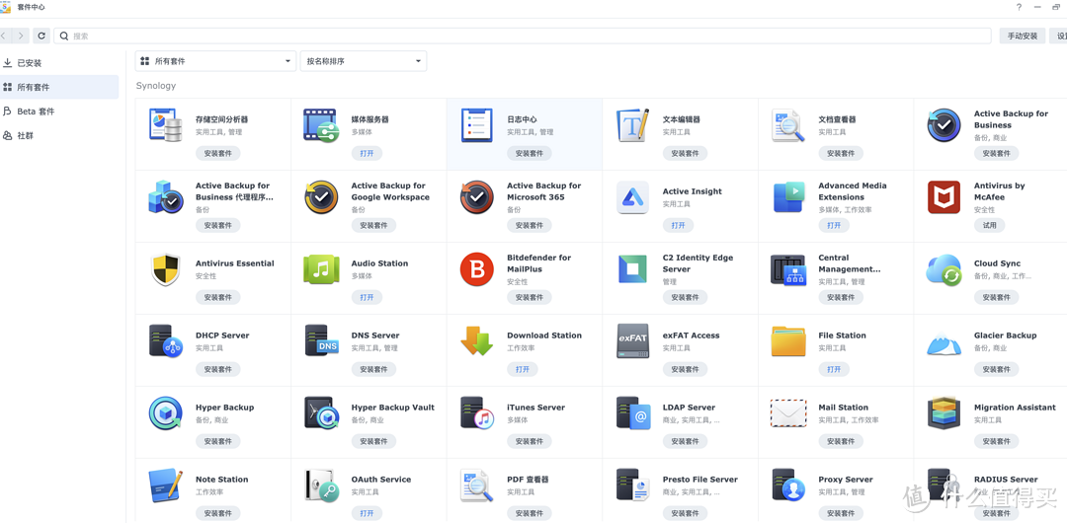
Task: Expand the 所有套件 category dropdown
Action: point(215,61)
